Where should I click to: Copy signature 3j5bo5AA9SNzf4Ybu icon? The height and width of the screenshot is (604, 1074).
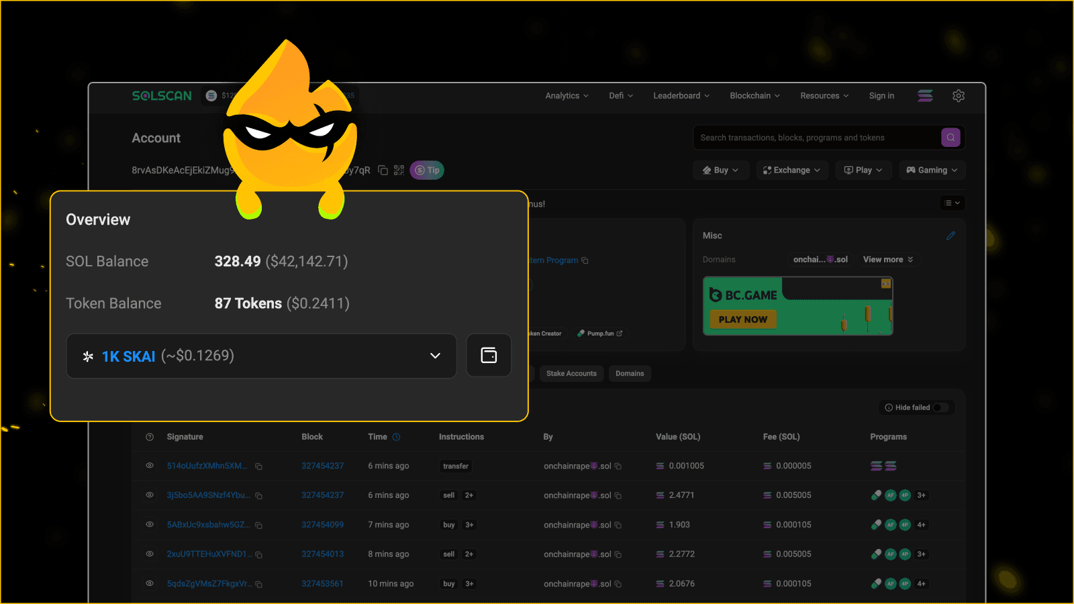pos(258,496)
